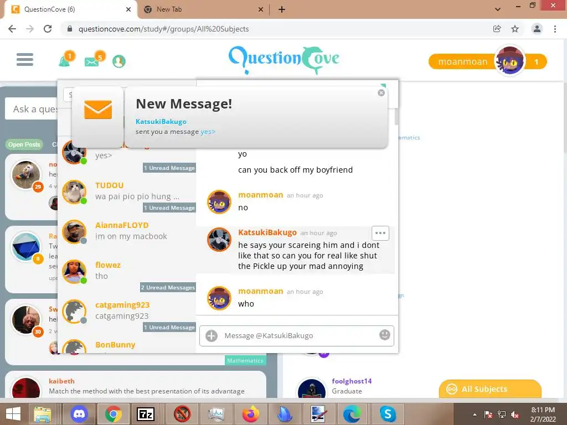
Task: Switch to the New Tab browser tab
Action: 203,9
